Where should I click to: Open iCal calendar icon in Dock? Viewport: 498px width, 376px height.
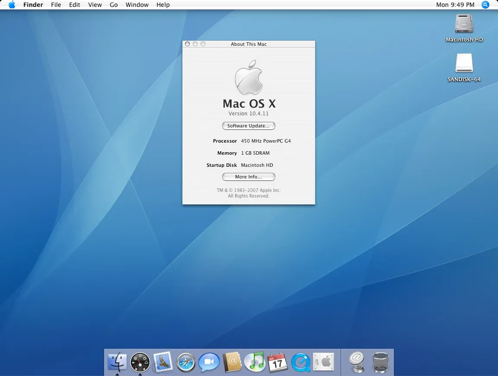278,362
